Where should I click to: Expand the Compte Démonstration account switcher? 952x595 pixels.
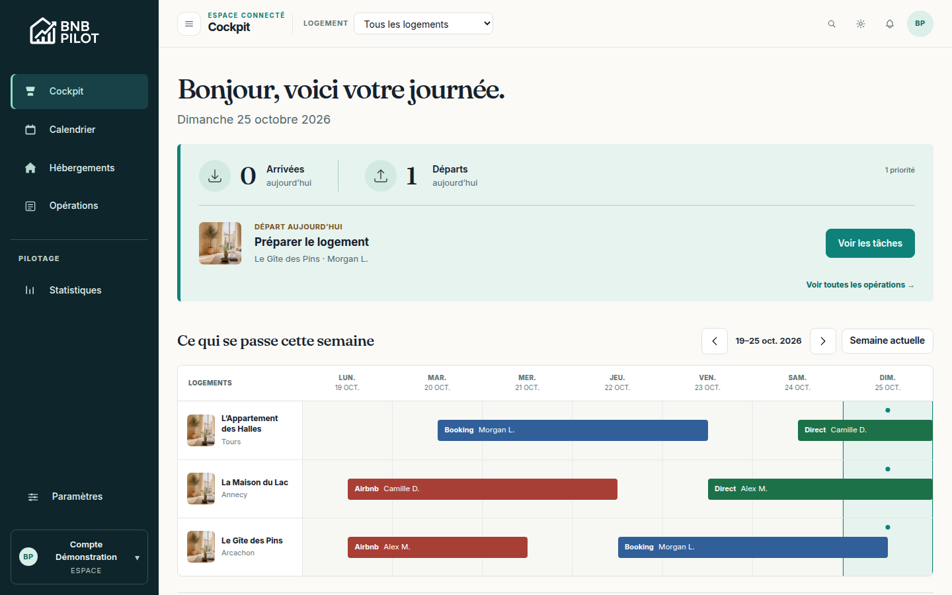click(x=79, y=557)
